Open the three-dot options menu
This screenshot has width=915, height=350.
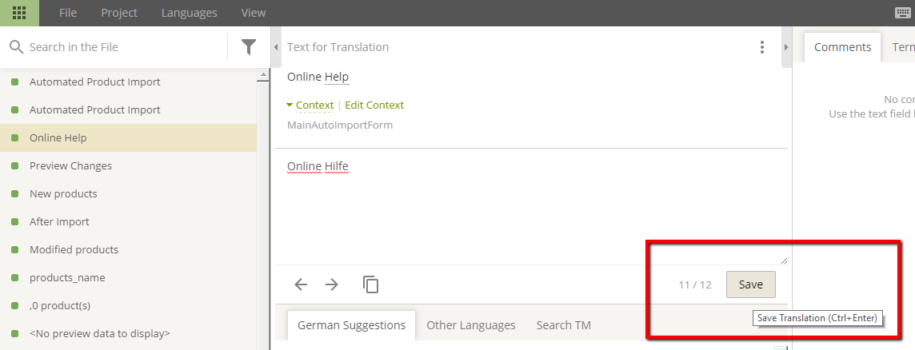tap(762, 47)
